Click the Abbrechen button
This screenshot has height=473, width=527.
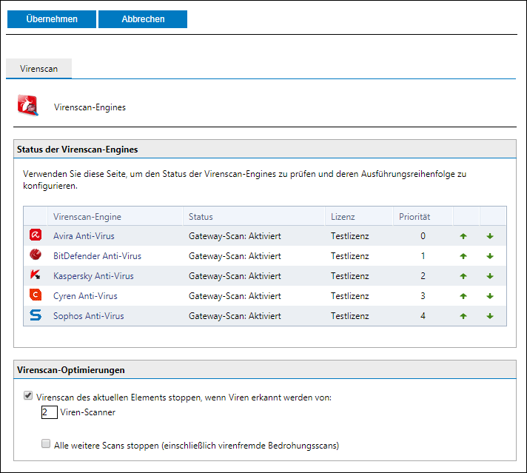[143, 19]
